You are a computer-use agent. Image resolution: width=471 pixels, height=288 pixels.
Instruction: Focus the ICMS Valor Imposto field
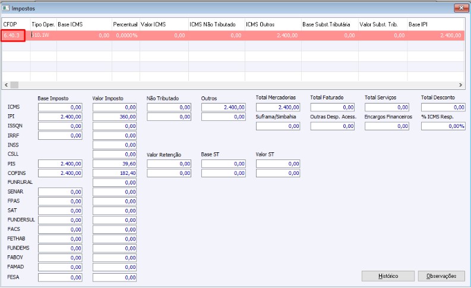click(x=115, y=107)
